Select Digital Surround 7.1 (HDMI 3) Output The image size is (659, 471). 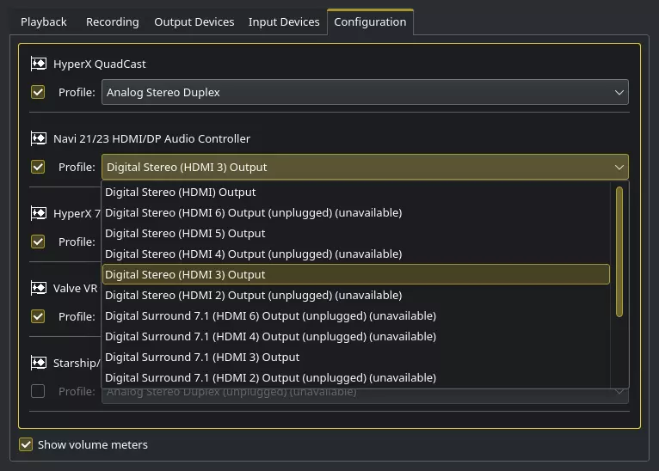(202, 358)
